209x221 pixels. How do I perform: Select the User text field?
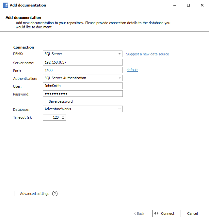click(x=83, y=86)
